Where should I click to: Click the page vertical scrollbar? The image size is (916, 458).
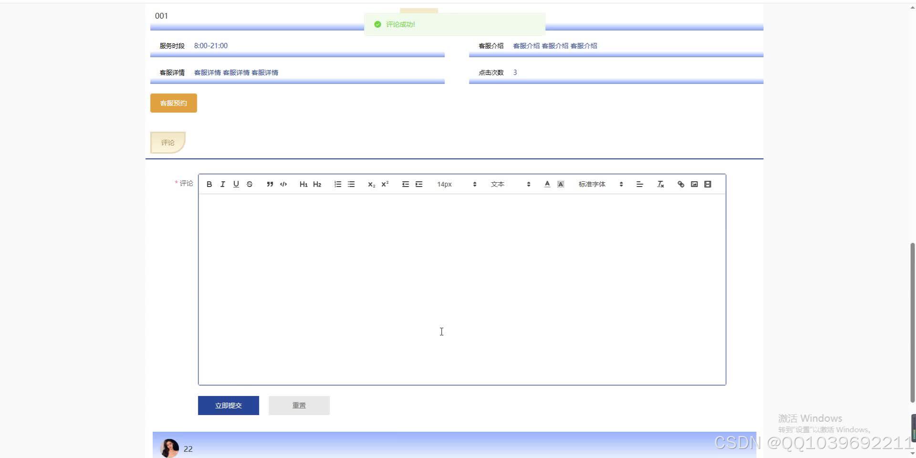(x=912, y=323)
